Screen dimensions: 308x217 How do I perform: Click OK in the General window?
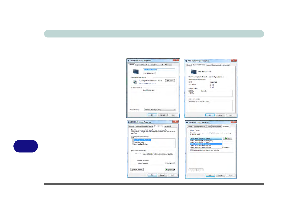coord(152,115)
